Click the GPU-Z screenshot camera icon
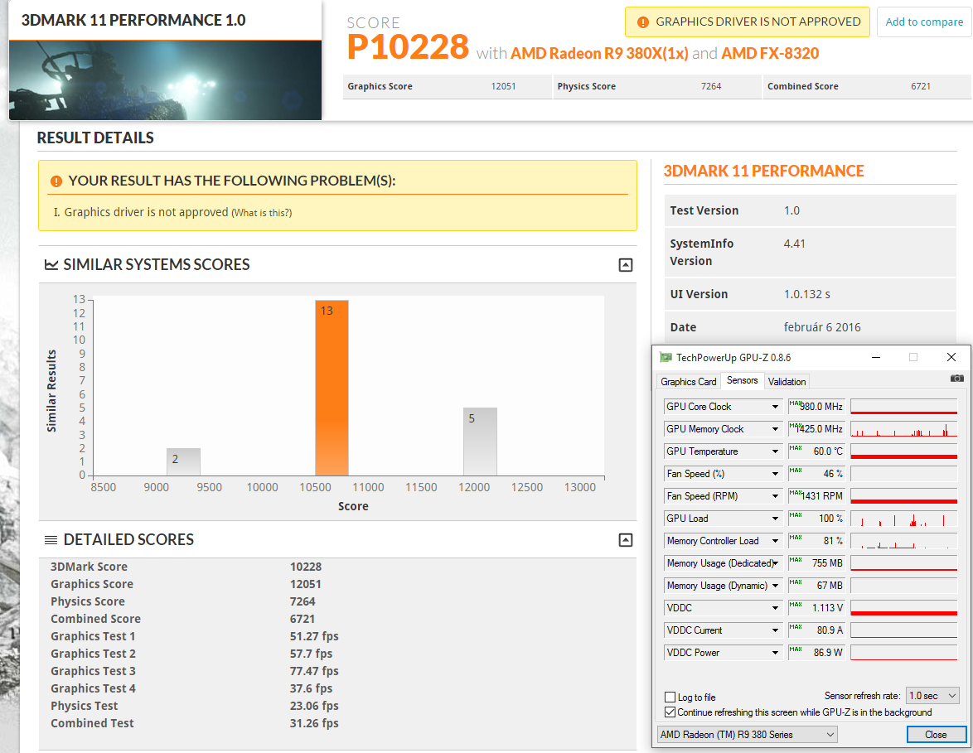 957,378
